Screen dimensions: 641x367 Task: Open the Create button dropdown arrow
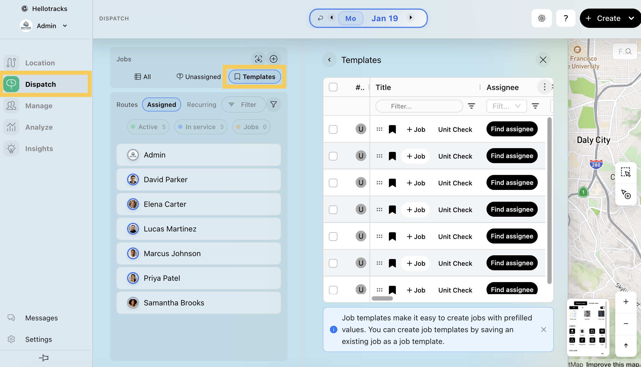click(631, 18)
